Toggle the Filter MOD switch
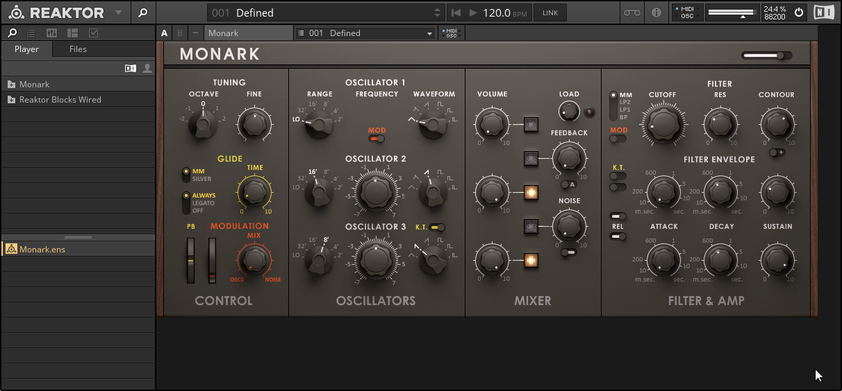 click(x=618, y=139)
